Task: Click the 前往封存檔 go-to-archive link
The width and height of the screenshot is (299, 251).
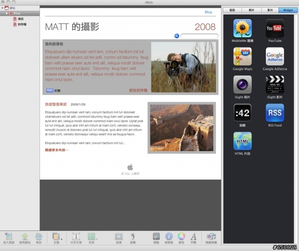Action: point(138,90)
